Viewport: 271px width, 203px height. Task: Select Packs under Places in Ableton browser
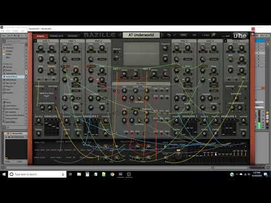pos(8,103)
